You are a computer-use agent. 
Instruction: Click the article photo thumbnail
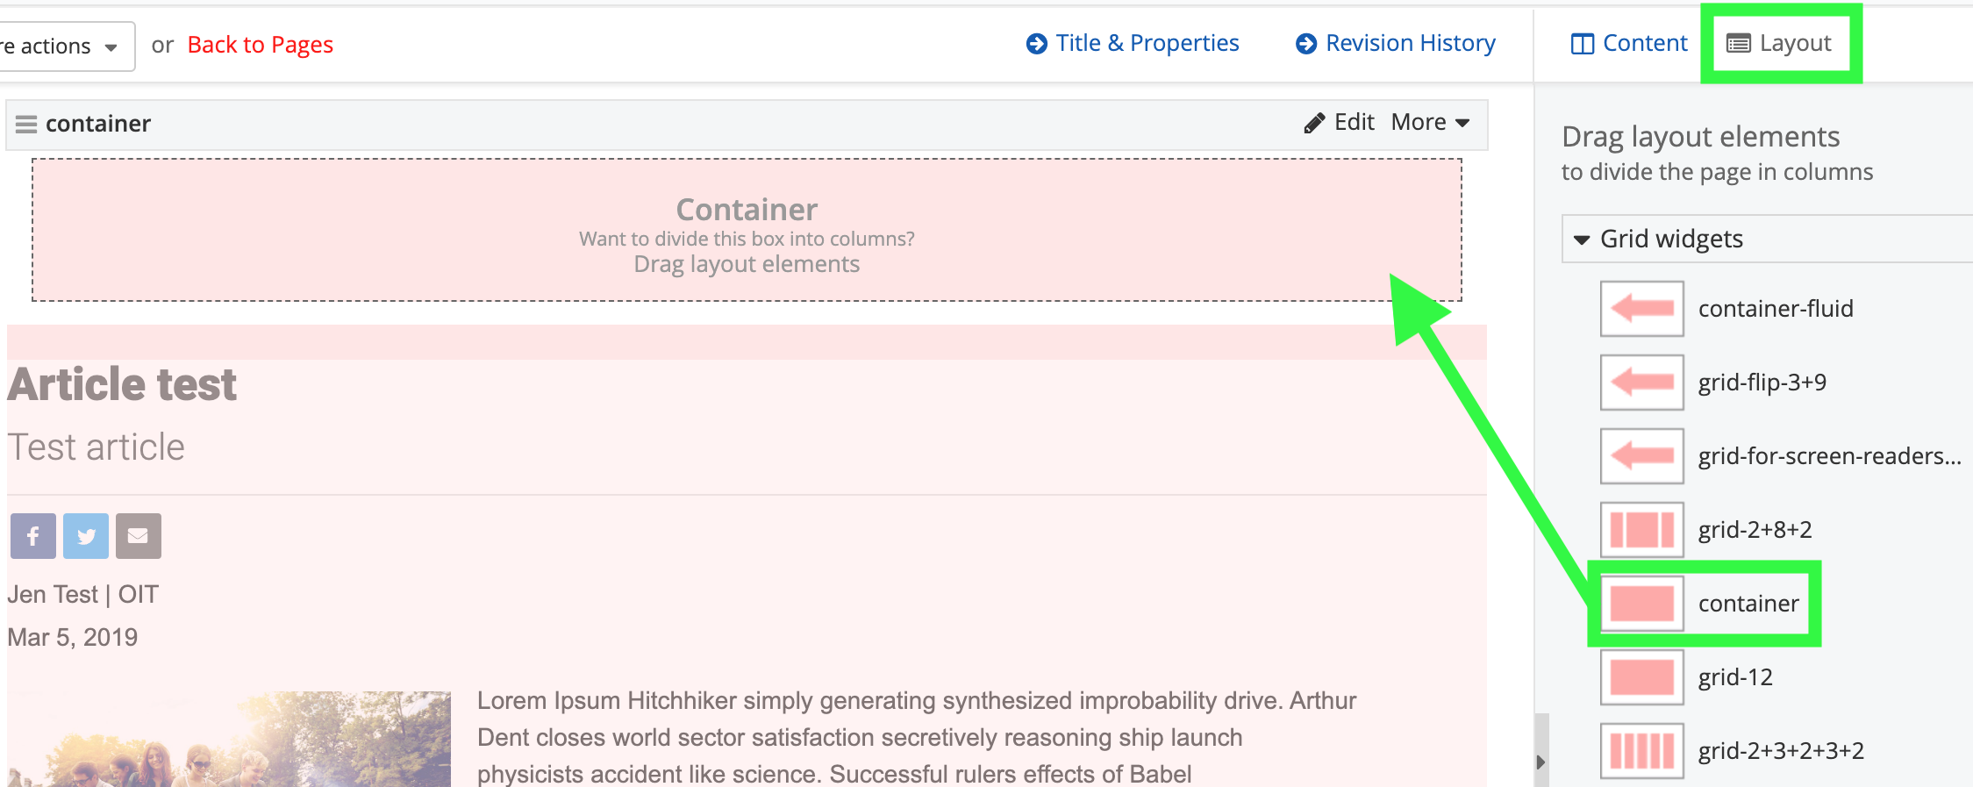click(x=231, y=739)
